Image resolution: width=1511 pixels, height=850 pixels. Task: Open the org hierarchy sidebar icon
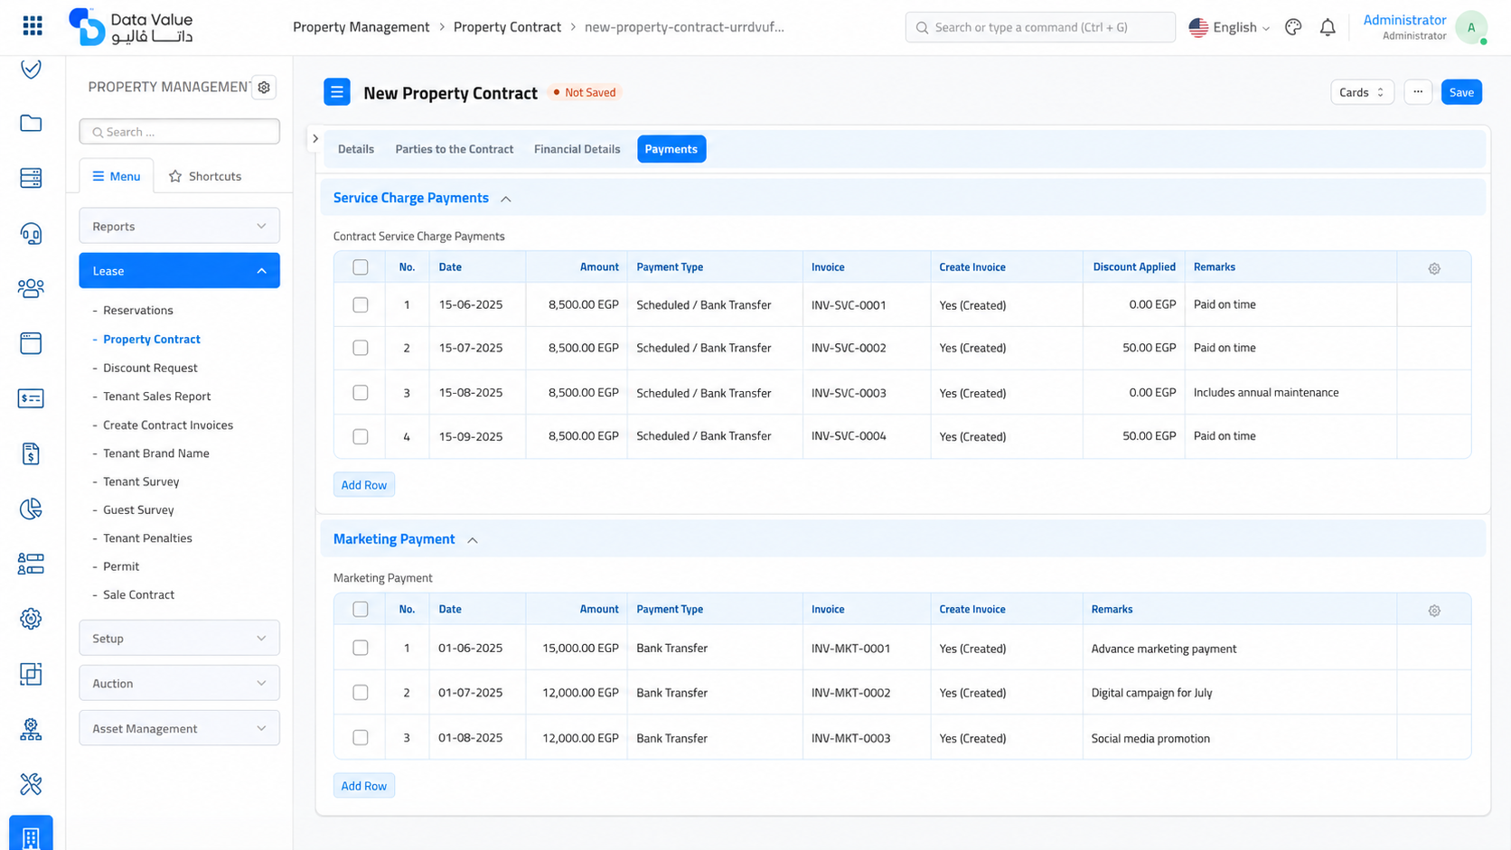[31, 730]
